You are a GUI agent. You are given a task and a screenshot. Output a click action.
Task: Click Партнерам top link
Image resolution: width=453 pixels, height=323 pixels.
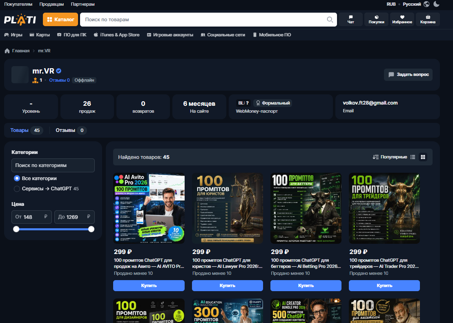[x=83, y=4]
